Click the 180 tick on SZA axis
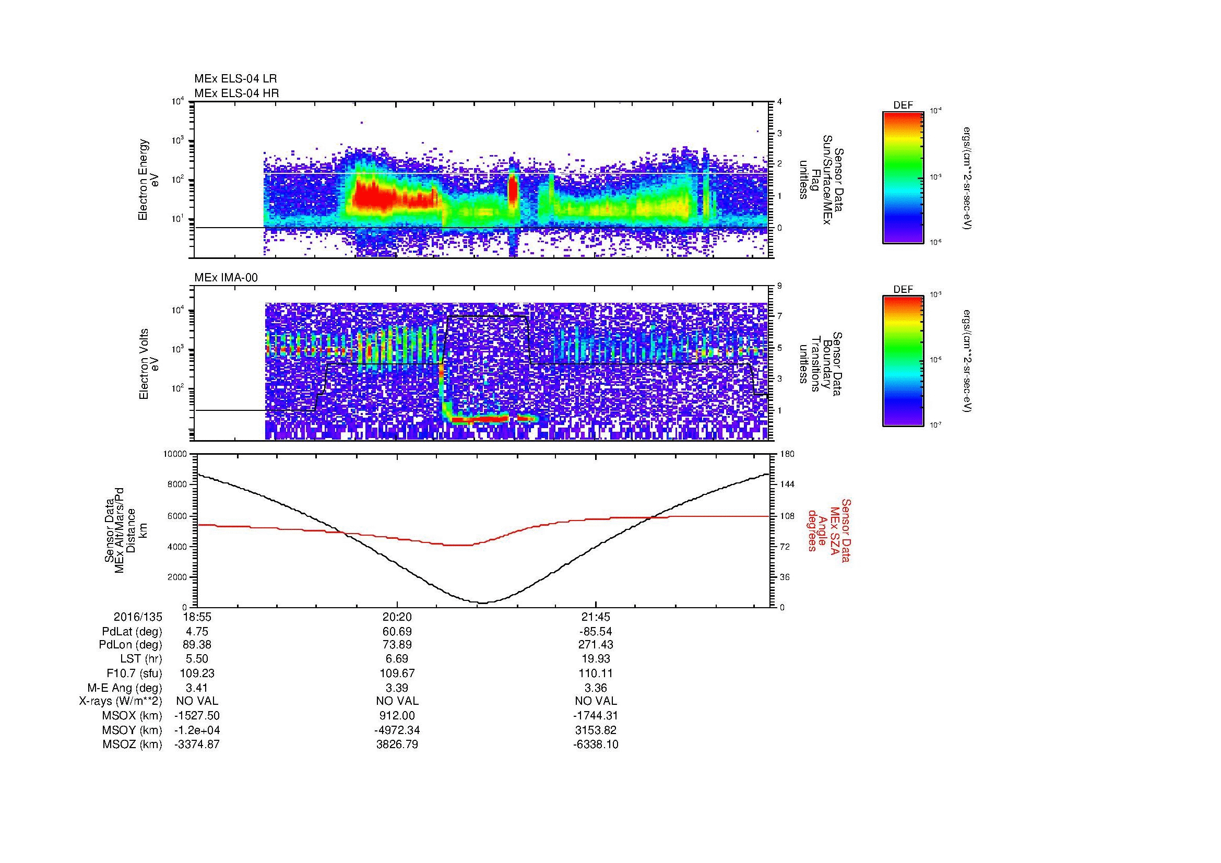The image size is (1221, 863). pyautogui.click(x=787, y=454)
